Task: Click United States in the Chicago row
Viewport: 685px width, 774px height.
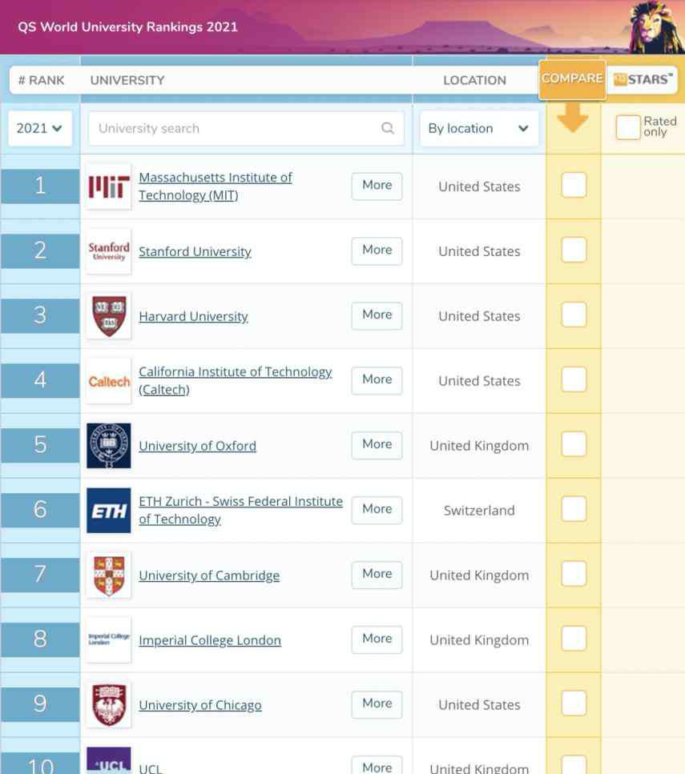Action: point(479,705)
